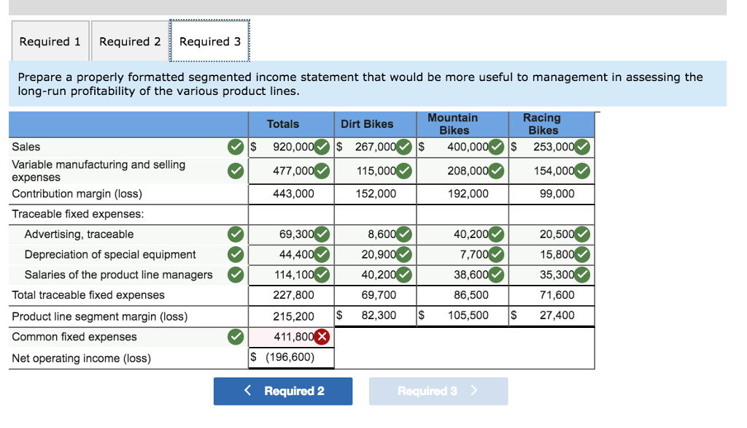Toggle the checkmark next to Common fixed expenses label
This screenshot has height=428, width=747.
pyautogui.click(x=235, y=337)
